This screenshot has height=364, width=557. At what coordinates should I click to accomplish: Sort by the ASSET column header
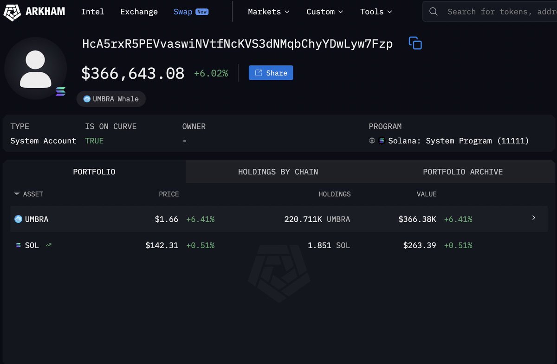click(x=33, y=194)
